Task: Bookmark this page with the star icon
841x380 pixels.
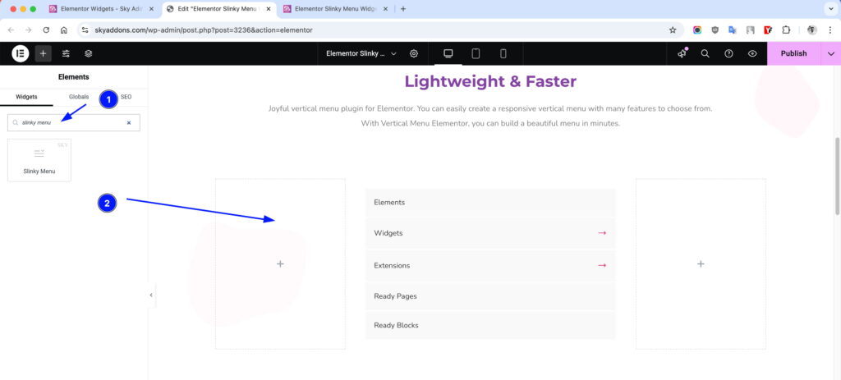Action: point(673,30)
